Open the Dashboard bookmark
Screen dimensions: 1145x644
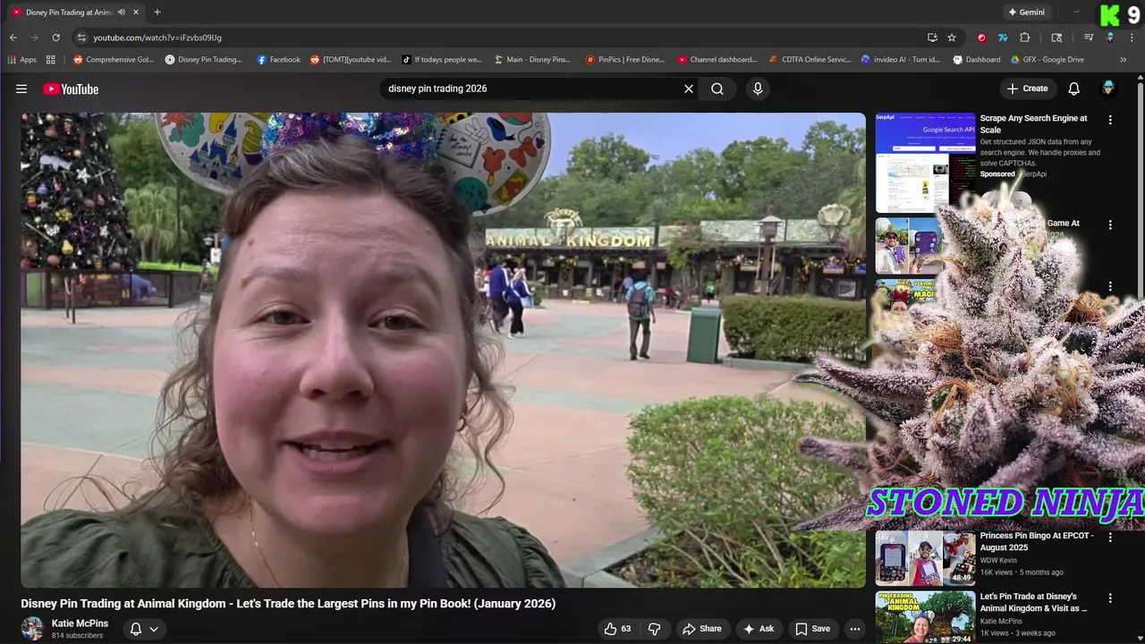977,60
